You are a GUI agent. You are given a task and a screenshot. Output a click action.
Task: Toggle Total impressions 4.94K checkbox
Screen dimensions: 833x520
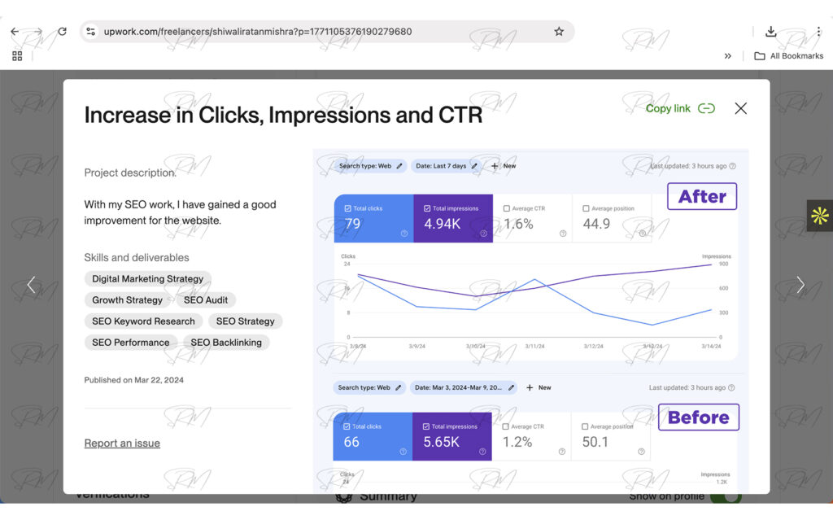coord(427,208)
